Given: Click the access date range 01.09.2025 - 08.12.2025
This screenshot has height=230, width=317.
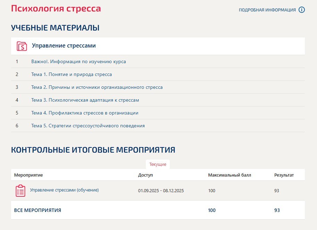Looking at the screenshot, I should [x=161, y=191].
